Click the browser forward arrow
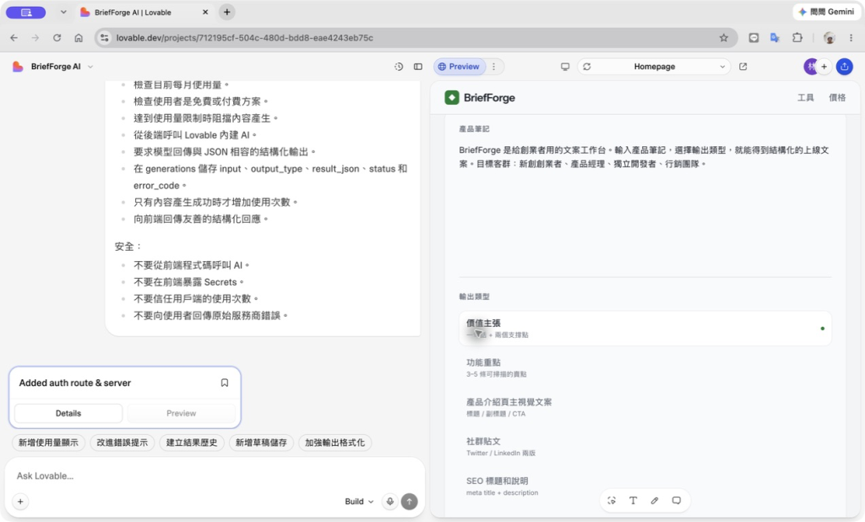 coord(35,37)
